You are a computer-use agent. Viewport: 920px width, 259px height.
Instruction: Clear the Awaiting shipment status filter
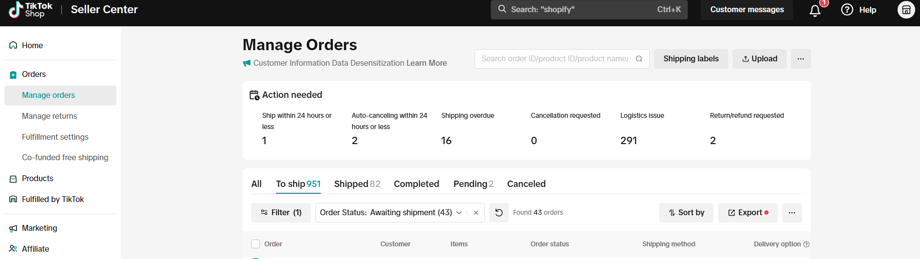tap(476, 213)
